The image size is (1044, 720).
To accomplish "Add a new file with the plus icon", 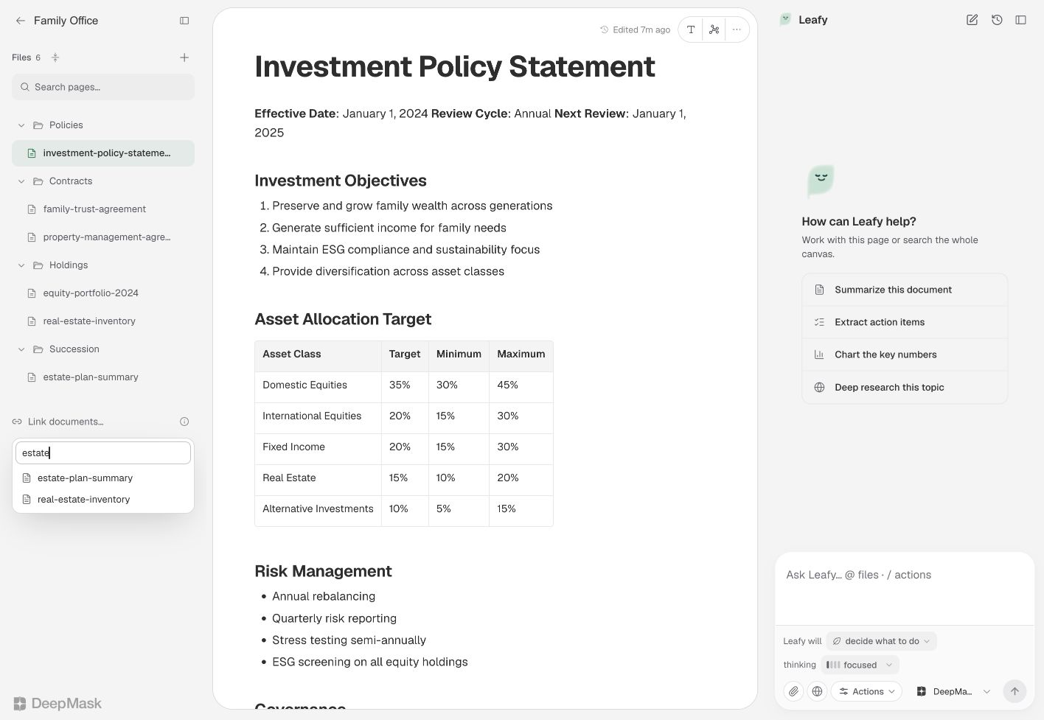I will point(184,57).
